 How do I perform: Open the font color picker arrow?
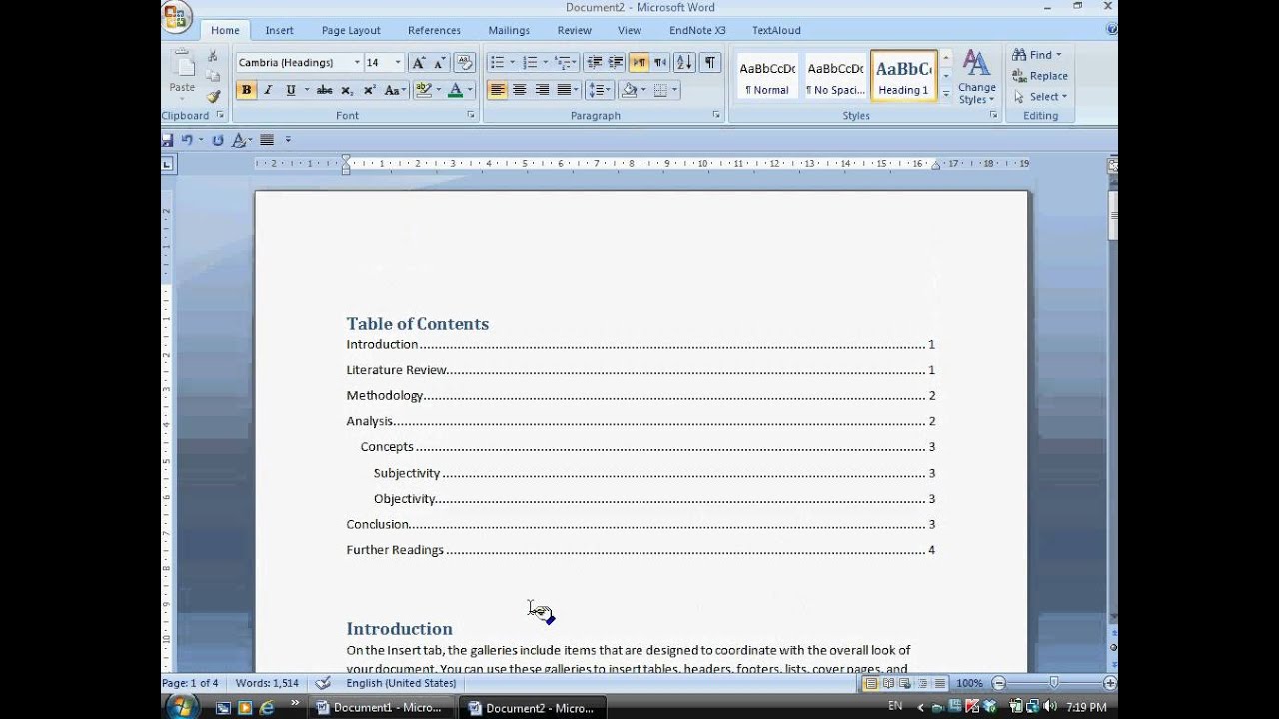click(x=470, y=90)
